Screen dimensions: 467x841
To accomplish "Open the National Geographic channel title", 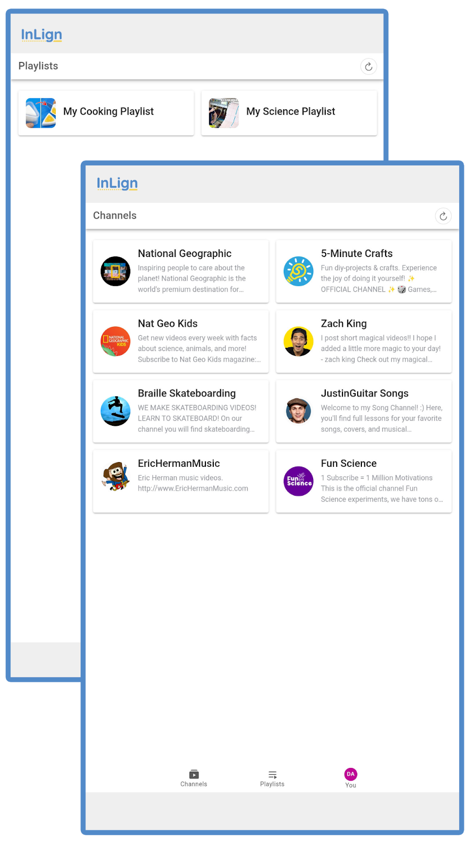I will [x=184, y=253].
